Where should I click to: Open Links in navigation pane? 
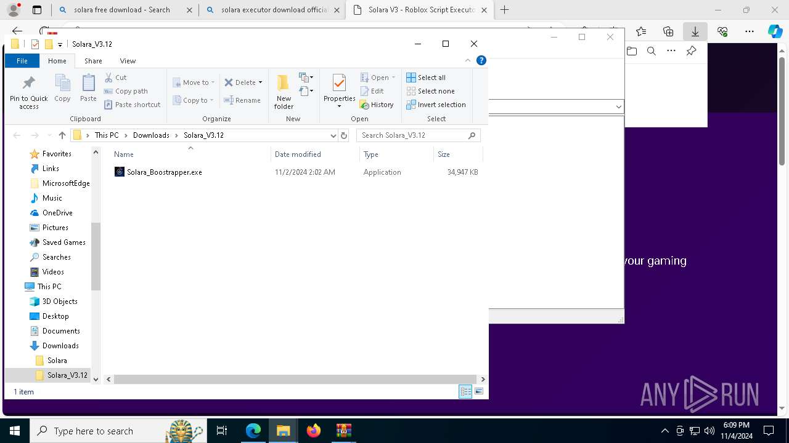[51, 169]
